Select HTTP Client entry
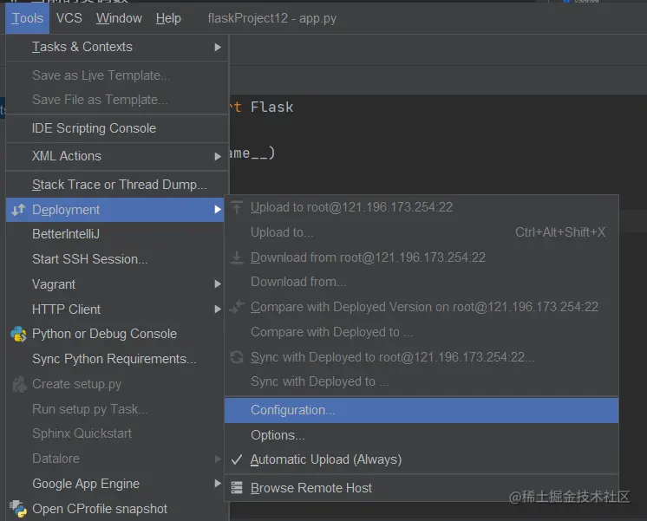The height and width of the screenshot is (521, 647). 115,309
